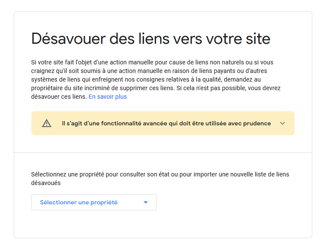Image resolution: width=326 pixels, height=252 pixels.
Task: Click the paragraph starting 'Si votre site fait l'objet'
Action: click(156, 79)
